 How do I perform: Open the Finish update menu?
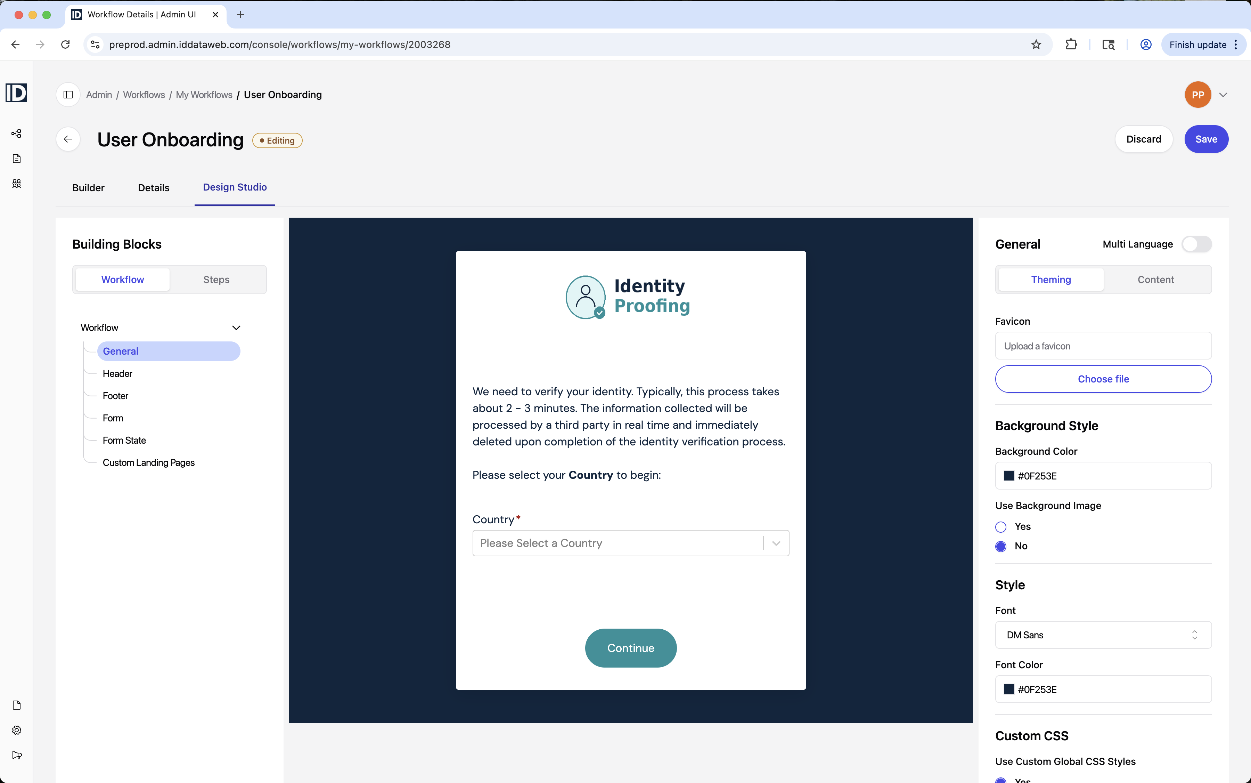tap(1203, 45)
